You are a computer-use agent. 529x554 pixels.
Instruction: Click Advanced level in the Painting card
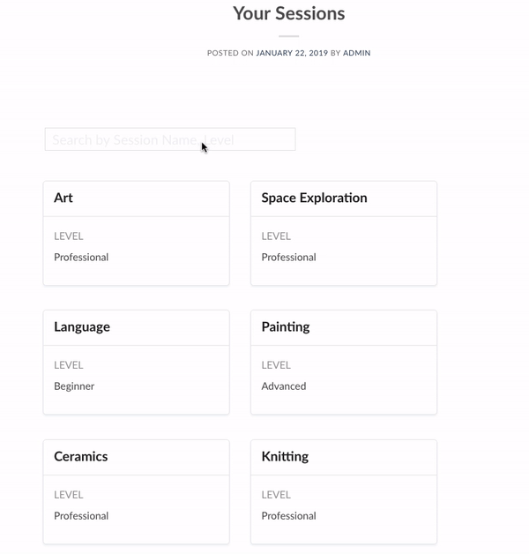284,386
